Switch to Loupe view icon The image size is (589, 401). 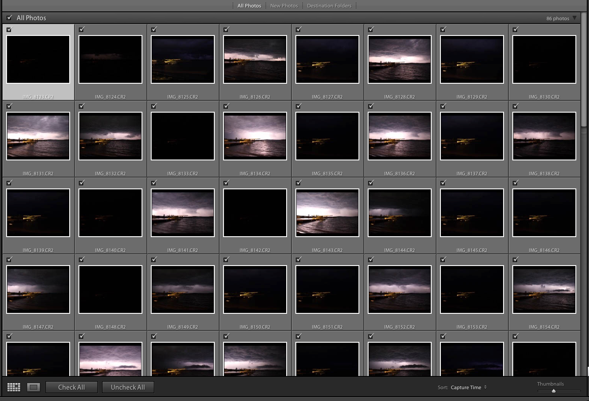[x=34, y=387]
